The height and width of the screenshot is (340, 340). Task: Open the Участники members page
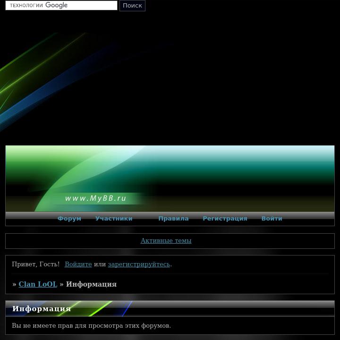(x=114, y=218)
